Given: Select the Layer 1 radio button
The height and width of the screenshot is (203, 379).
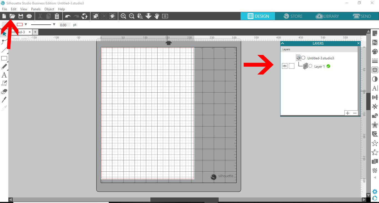Looking at the screenshot, I should (310, 66).
